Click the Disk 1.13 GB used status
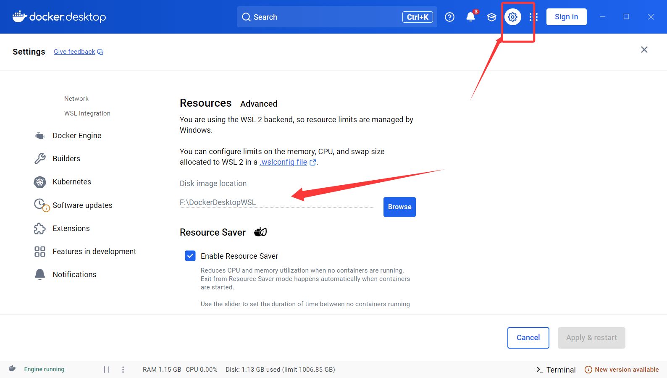Image resolution: width=667 pixels, height=378 pixels. 280,370
